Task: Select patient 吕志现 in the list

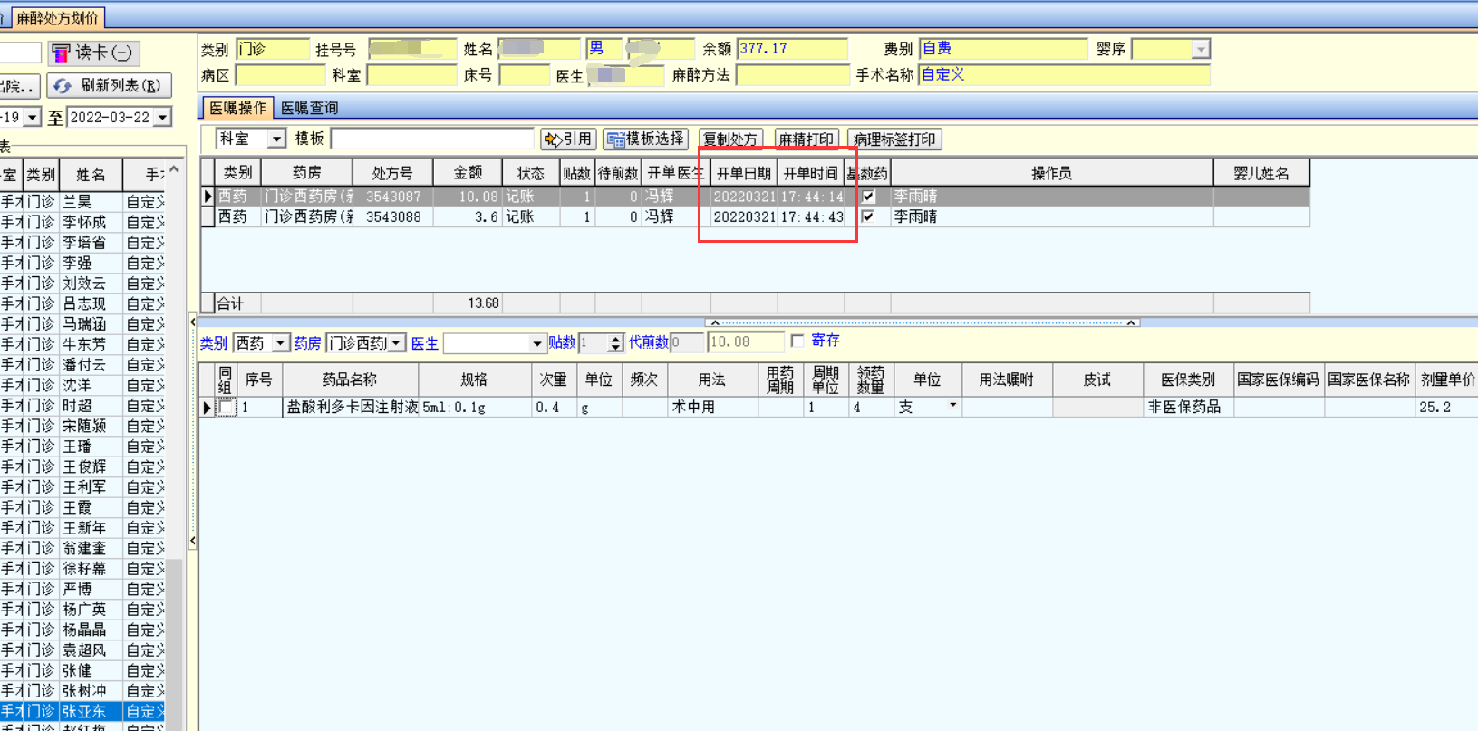Action: (x=84, y=303)
